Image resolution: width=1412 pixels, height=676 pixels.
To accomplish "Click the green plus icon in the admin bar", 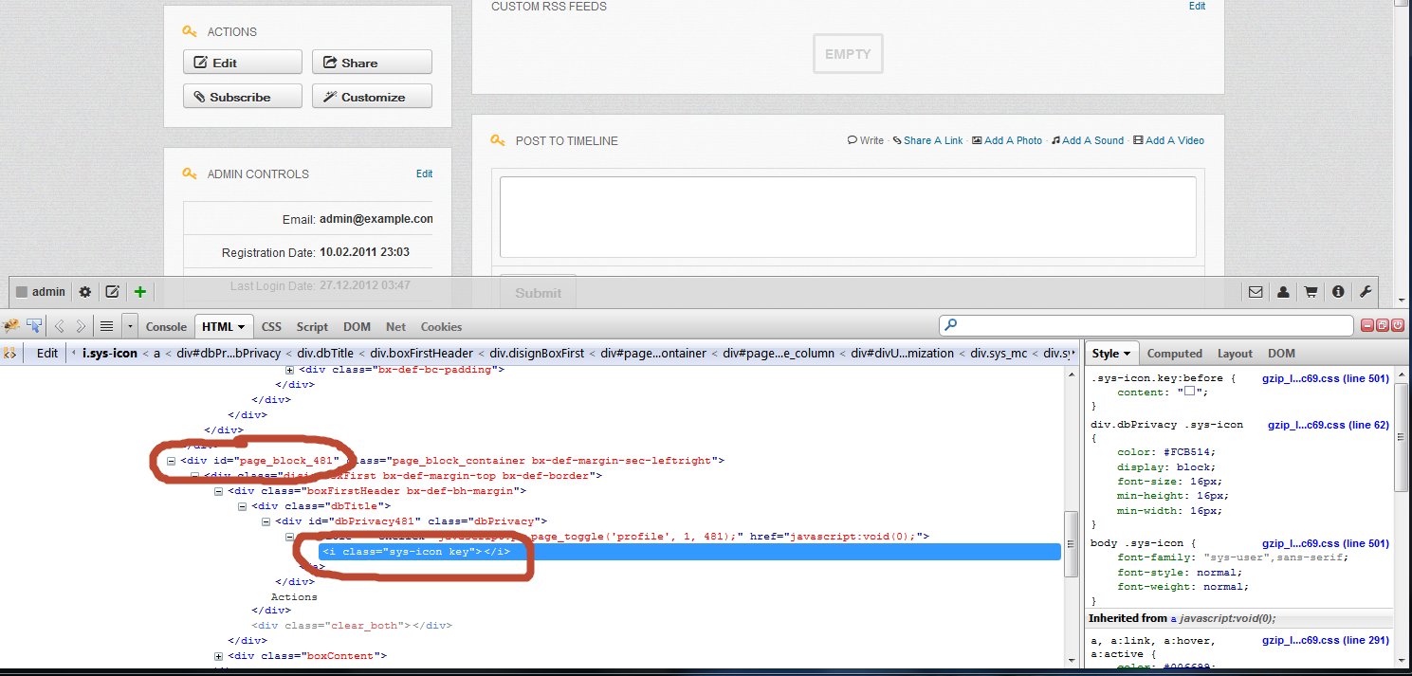I will point(140,292).
